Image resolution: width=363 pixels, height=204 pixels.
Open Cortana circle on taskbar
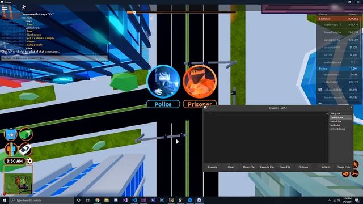click(78, 200)
